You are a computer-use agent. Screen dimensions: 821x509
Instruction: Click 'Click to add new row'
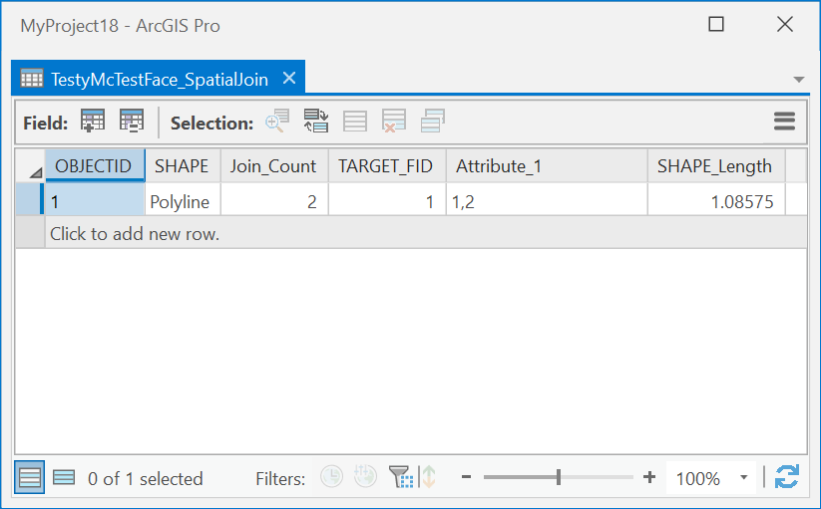(135, 234)
